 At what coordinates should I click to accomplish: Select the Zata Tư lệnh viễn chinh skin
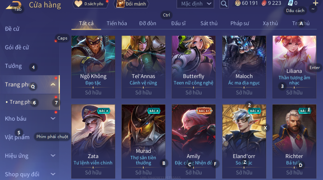pyautogui.click(x=93, y=141)
